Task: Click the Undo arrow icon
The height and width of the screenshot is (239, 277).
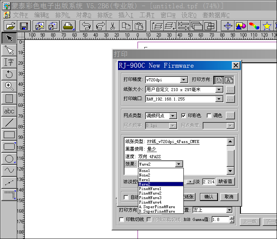Action: (86, 26)
